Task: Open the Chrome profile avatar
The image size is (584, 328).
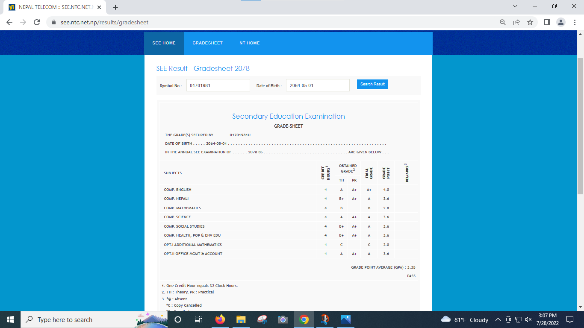Action: click(561, 22)
